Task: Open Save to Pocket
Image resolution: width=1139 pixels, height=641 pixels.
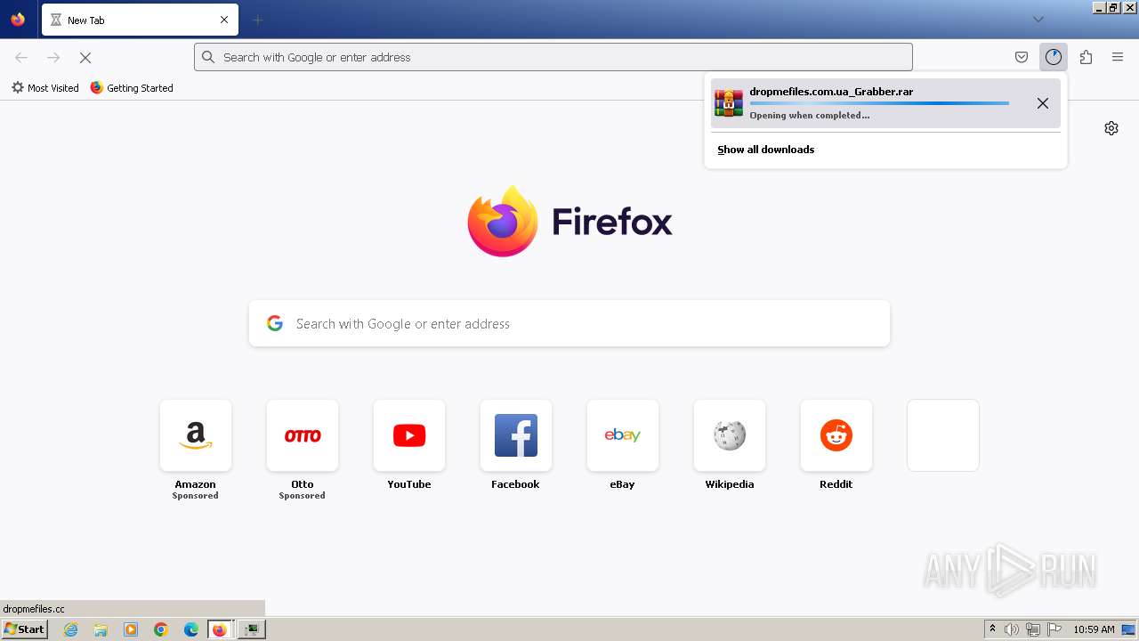Action: point(1022,57)
